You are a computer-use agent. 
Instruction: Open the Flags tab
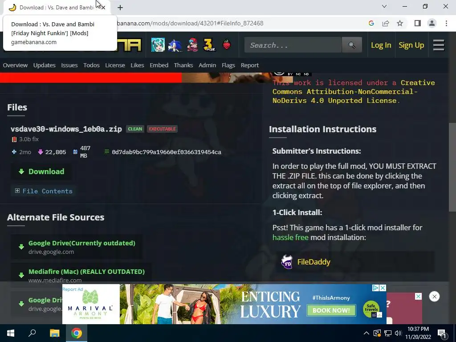coord(228,65)
